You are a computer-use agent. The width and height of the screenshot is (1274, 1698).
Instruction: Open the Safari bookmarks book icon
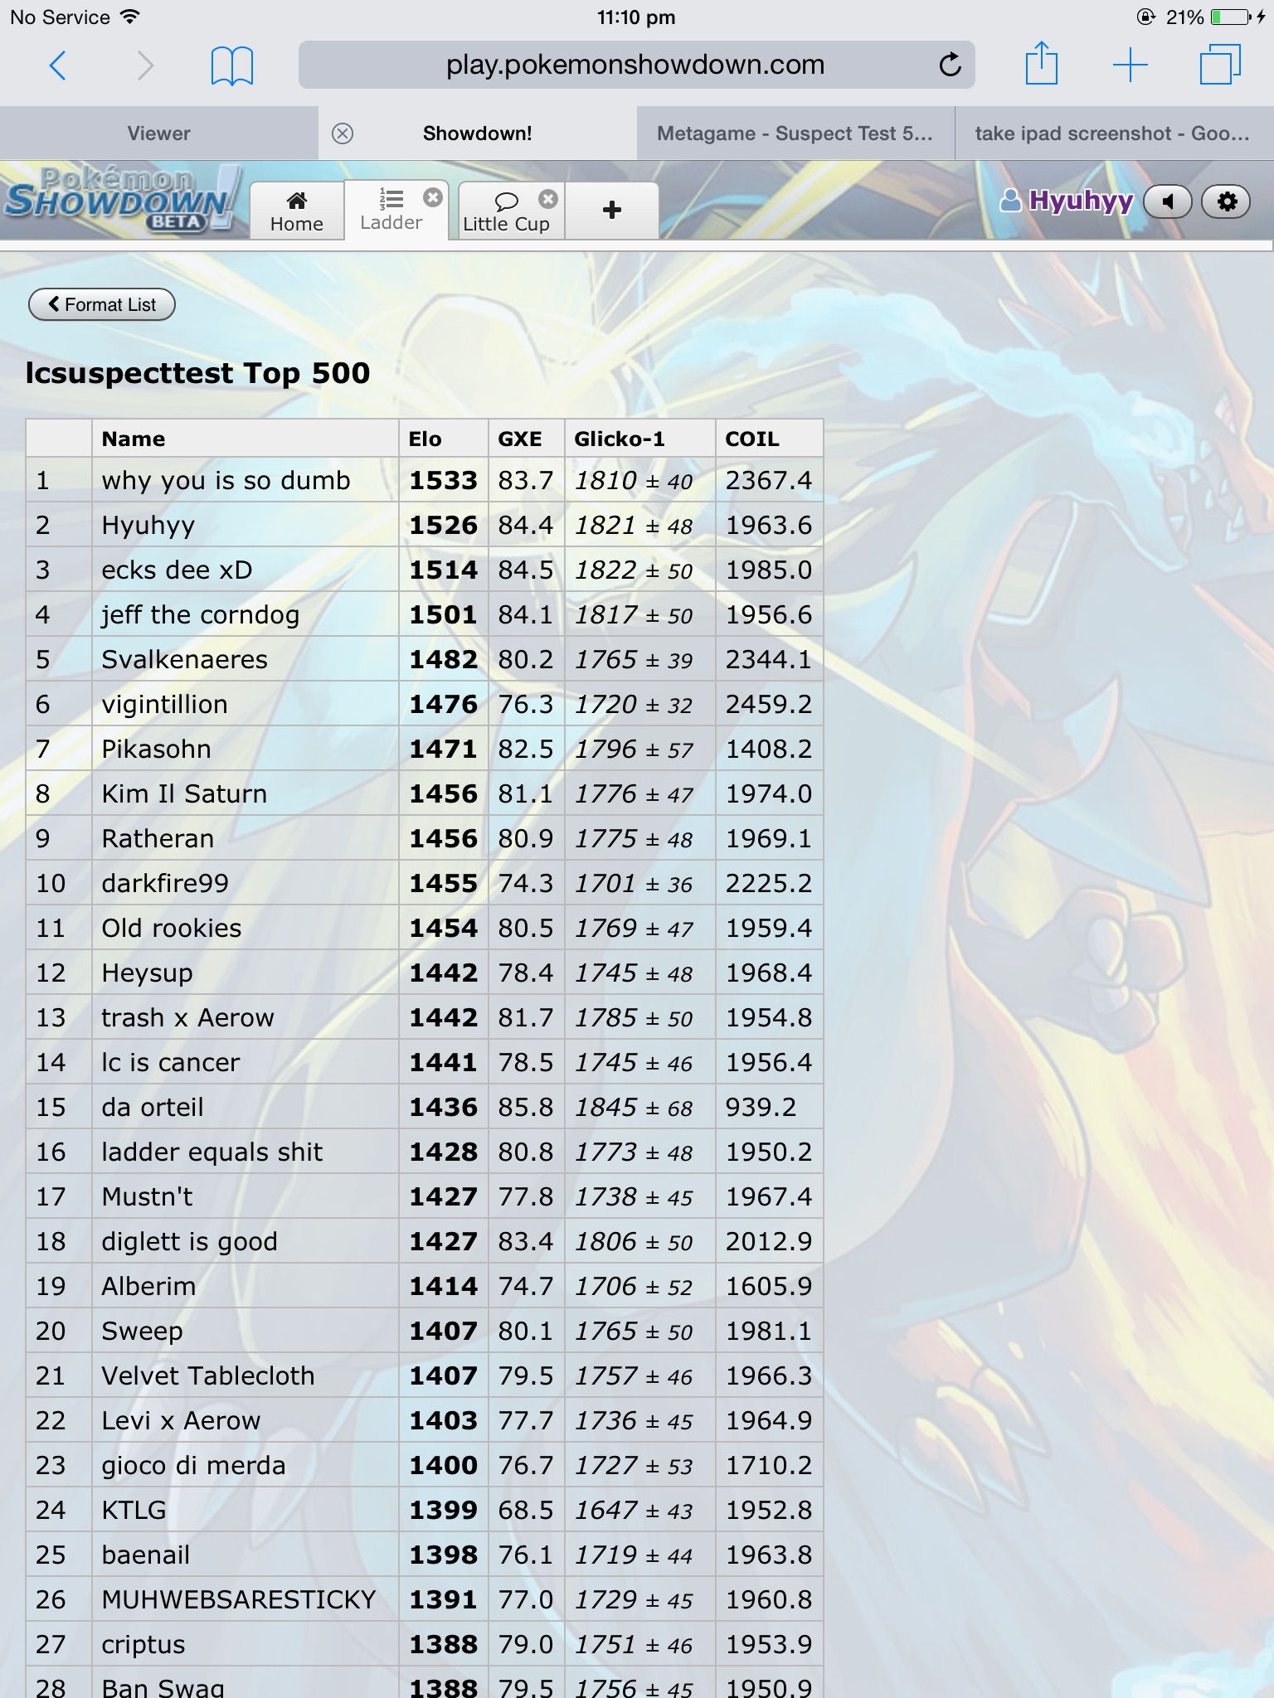231,65
